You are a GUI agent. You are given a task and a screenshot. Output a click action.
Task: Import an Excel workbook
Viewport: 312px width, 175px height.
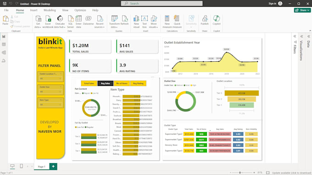pos(48,21)
